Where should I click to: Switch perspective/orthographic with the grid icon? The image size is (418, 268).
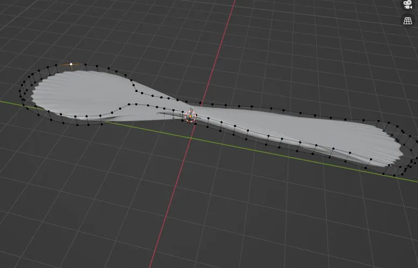click(x=408, y=20)
